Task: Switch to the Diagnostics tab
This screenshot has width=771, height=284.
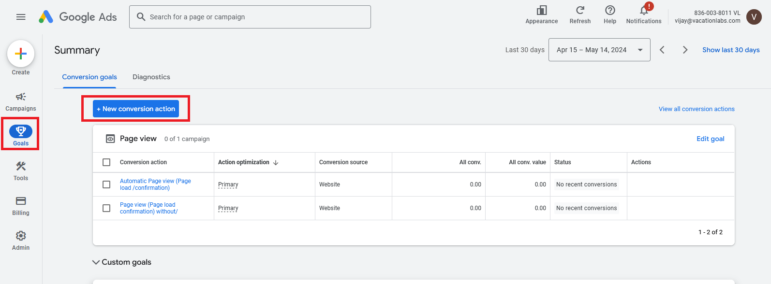Action: [151, 77]
